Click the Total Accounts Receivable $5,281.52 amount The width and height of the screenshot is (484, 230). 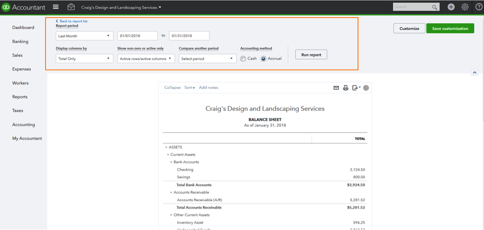coord(356,208)
